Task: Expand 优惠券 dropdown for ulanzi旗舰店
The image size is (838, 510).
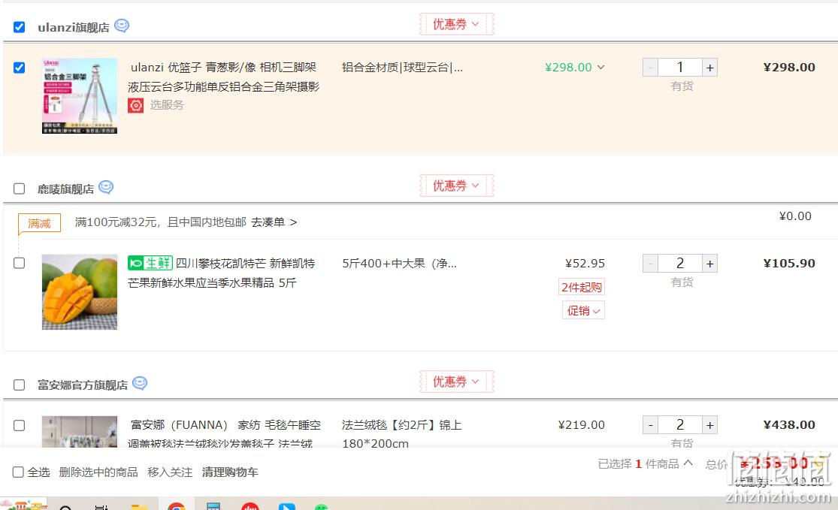Action: [456, 24]
